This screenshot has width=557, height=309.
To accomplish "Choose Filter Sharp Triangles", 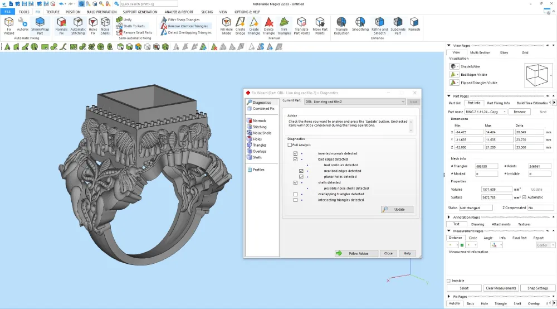I will pyautogui.click(x=180, y=20).
